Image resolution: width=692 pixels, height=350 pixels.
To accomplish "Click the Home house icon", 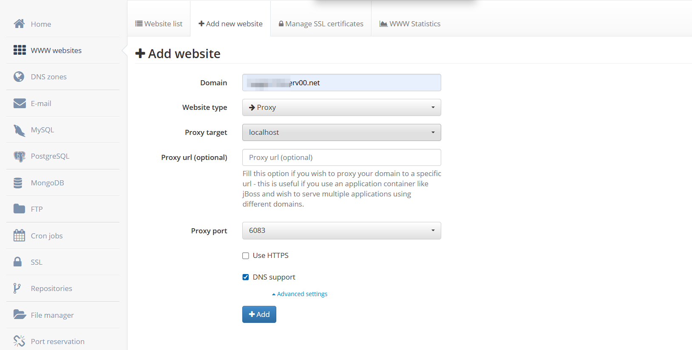I will coord(19,24).
